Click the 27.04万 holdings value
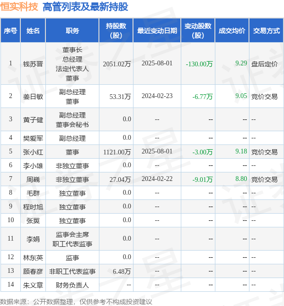Screen dimensions: 284x306 click(120, 180)
